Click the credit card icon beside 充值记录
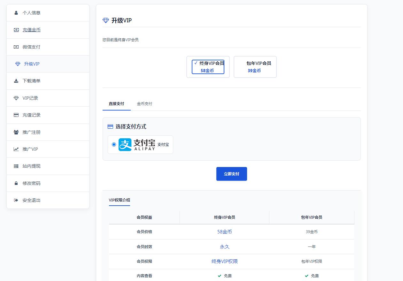 coord(16,115)
